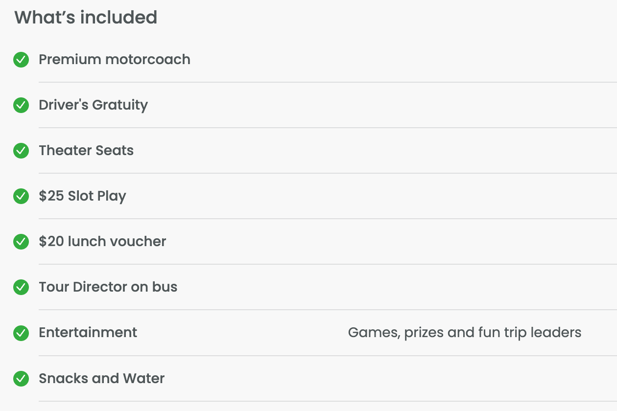Select the Premium motorcoach label
617x411 pixels.
(x=115, y=60)
